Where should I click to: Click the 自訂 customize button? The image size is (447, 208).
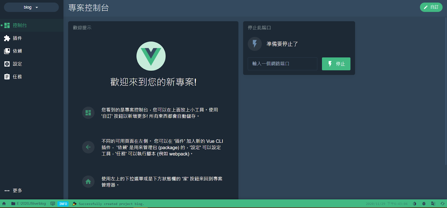coord(431,7)
